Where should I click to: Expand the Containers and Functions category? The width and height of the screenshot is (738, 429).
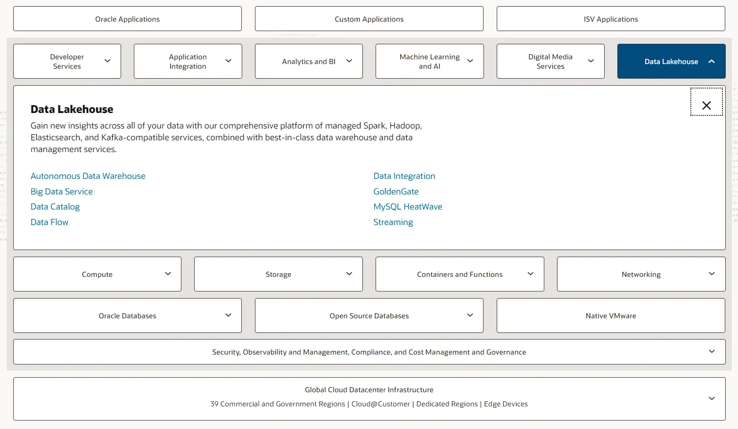pos(459,274)
